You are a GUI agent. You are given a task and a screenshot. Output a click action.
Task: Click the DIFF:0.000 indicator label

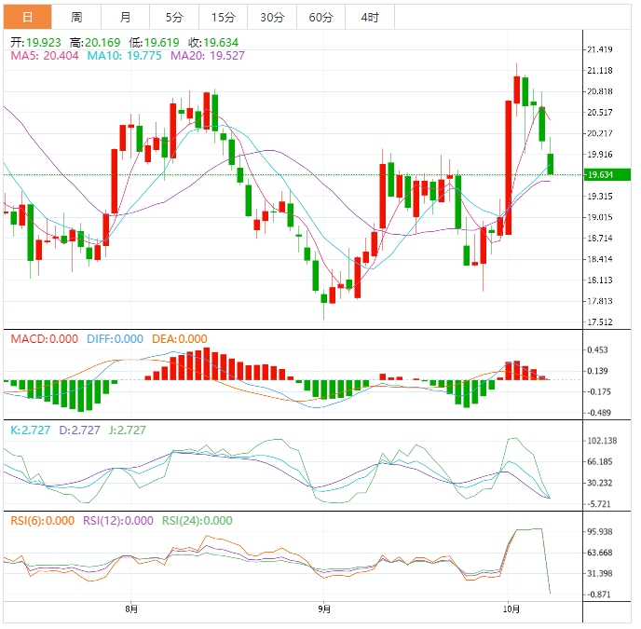(x=115, y=339)
